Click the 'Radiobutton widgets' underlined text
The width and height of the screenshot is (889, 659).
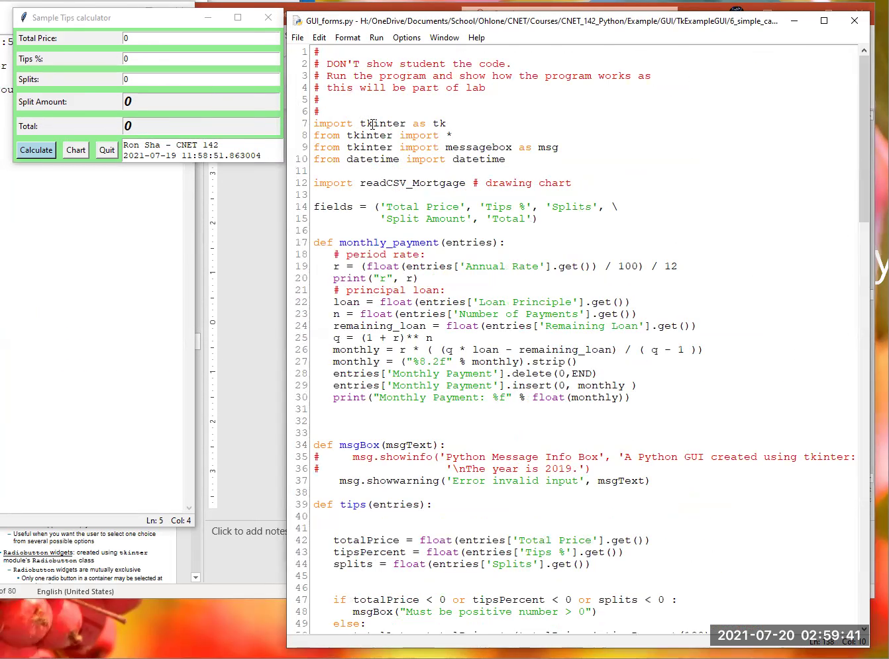point(38,552)
